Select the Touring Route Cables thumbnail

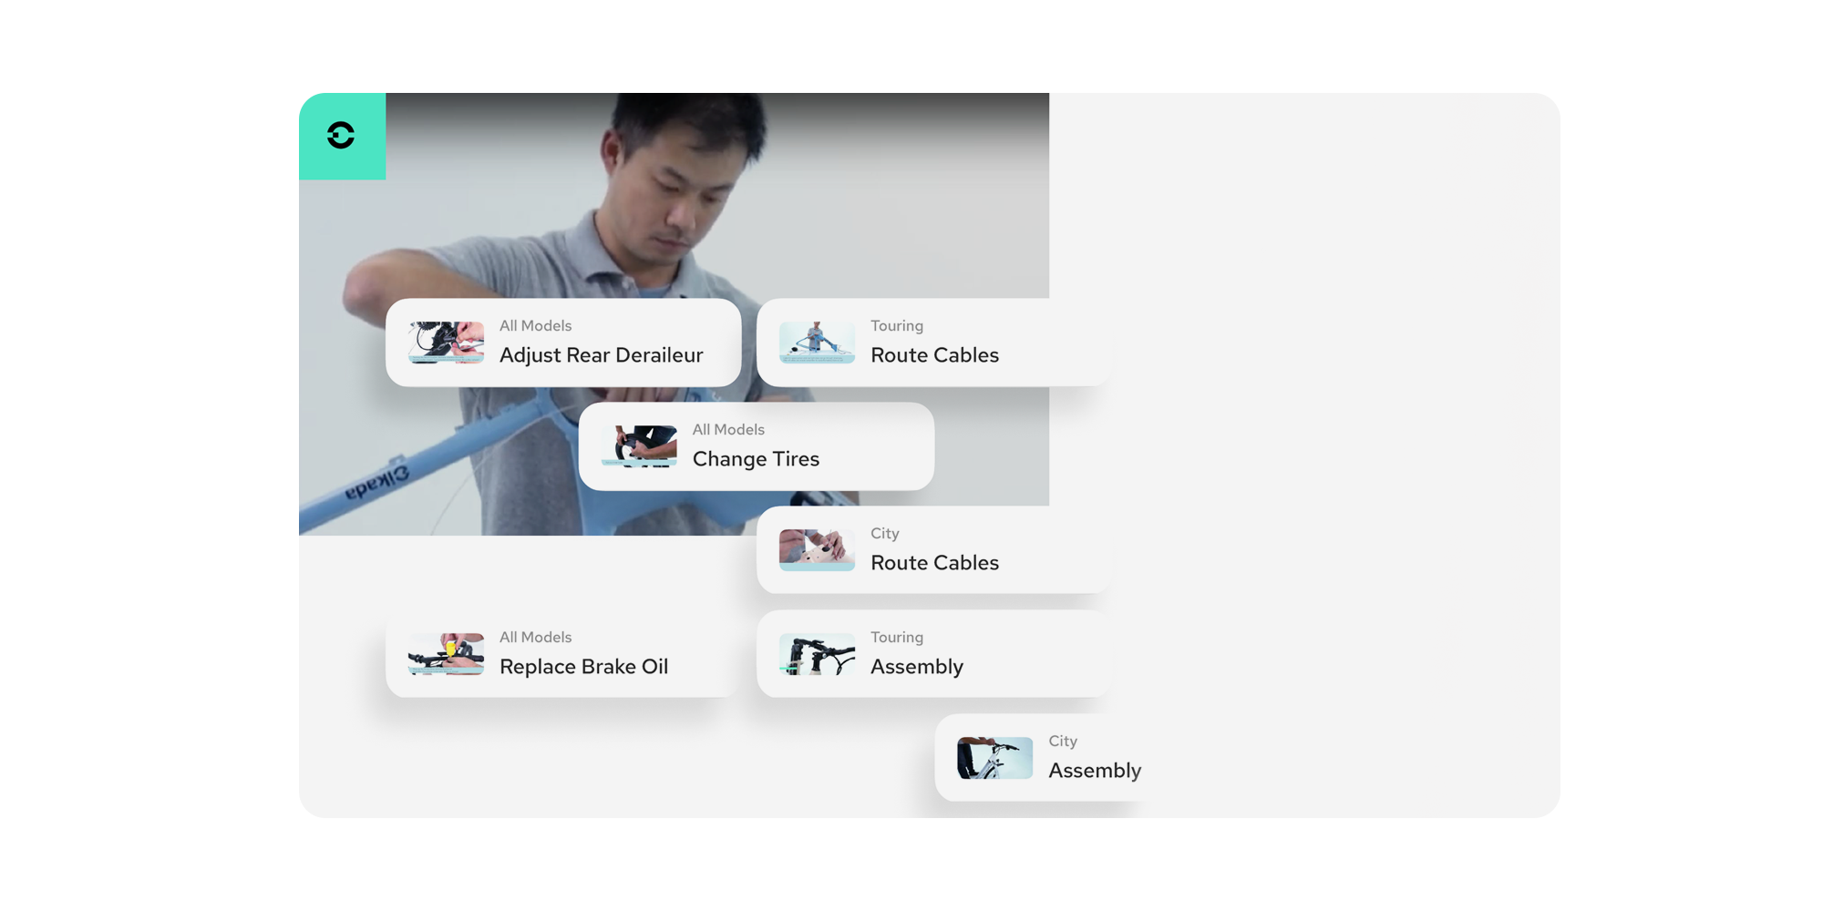[817, 343]
